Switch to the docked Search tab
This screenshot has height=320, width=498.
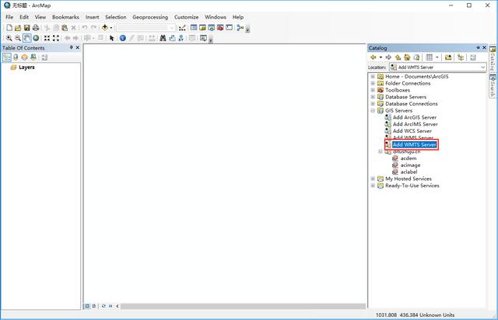click(493, 85)
